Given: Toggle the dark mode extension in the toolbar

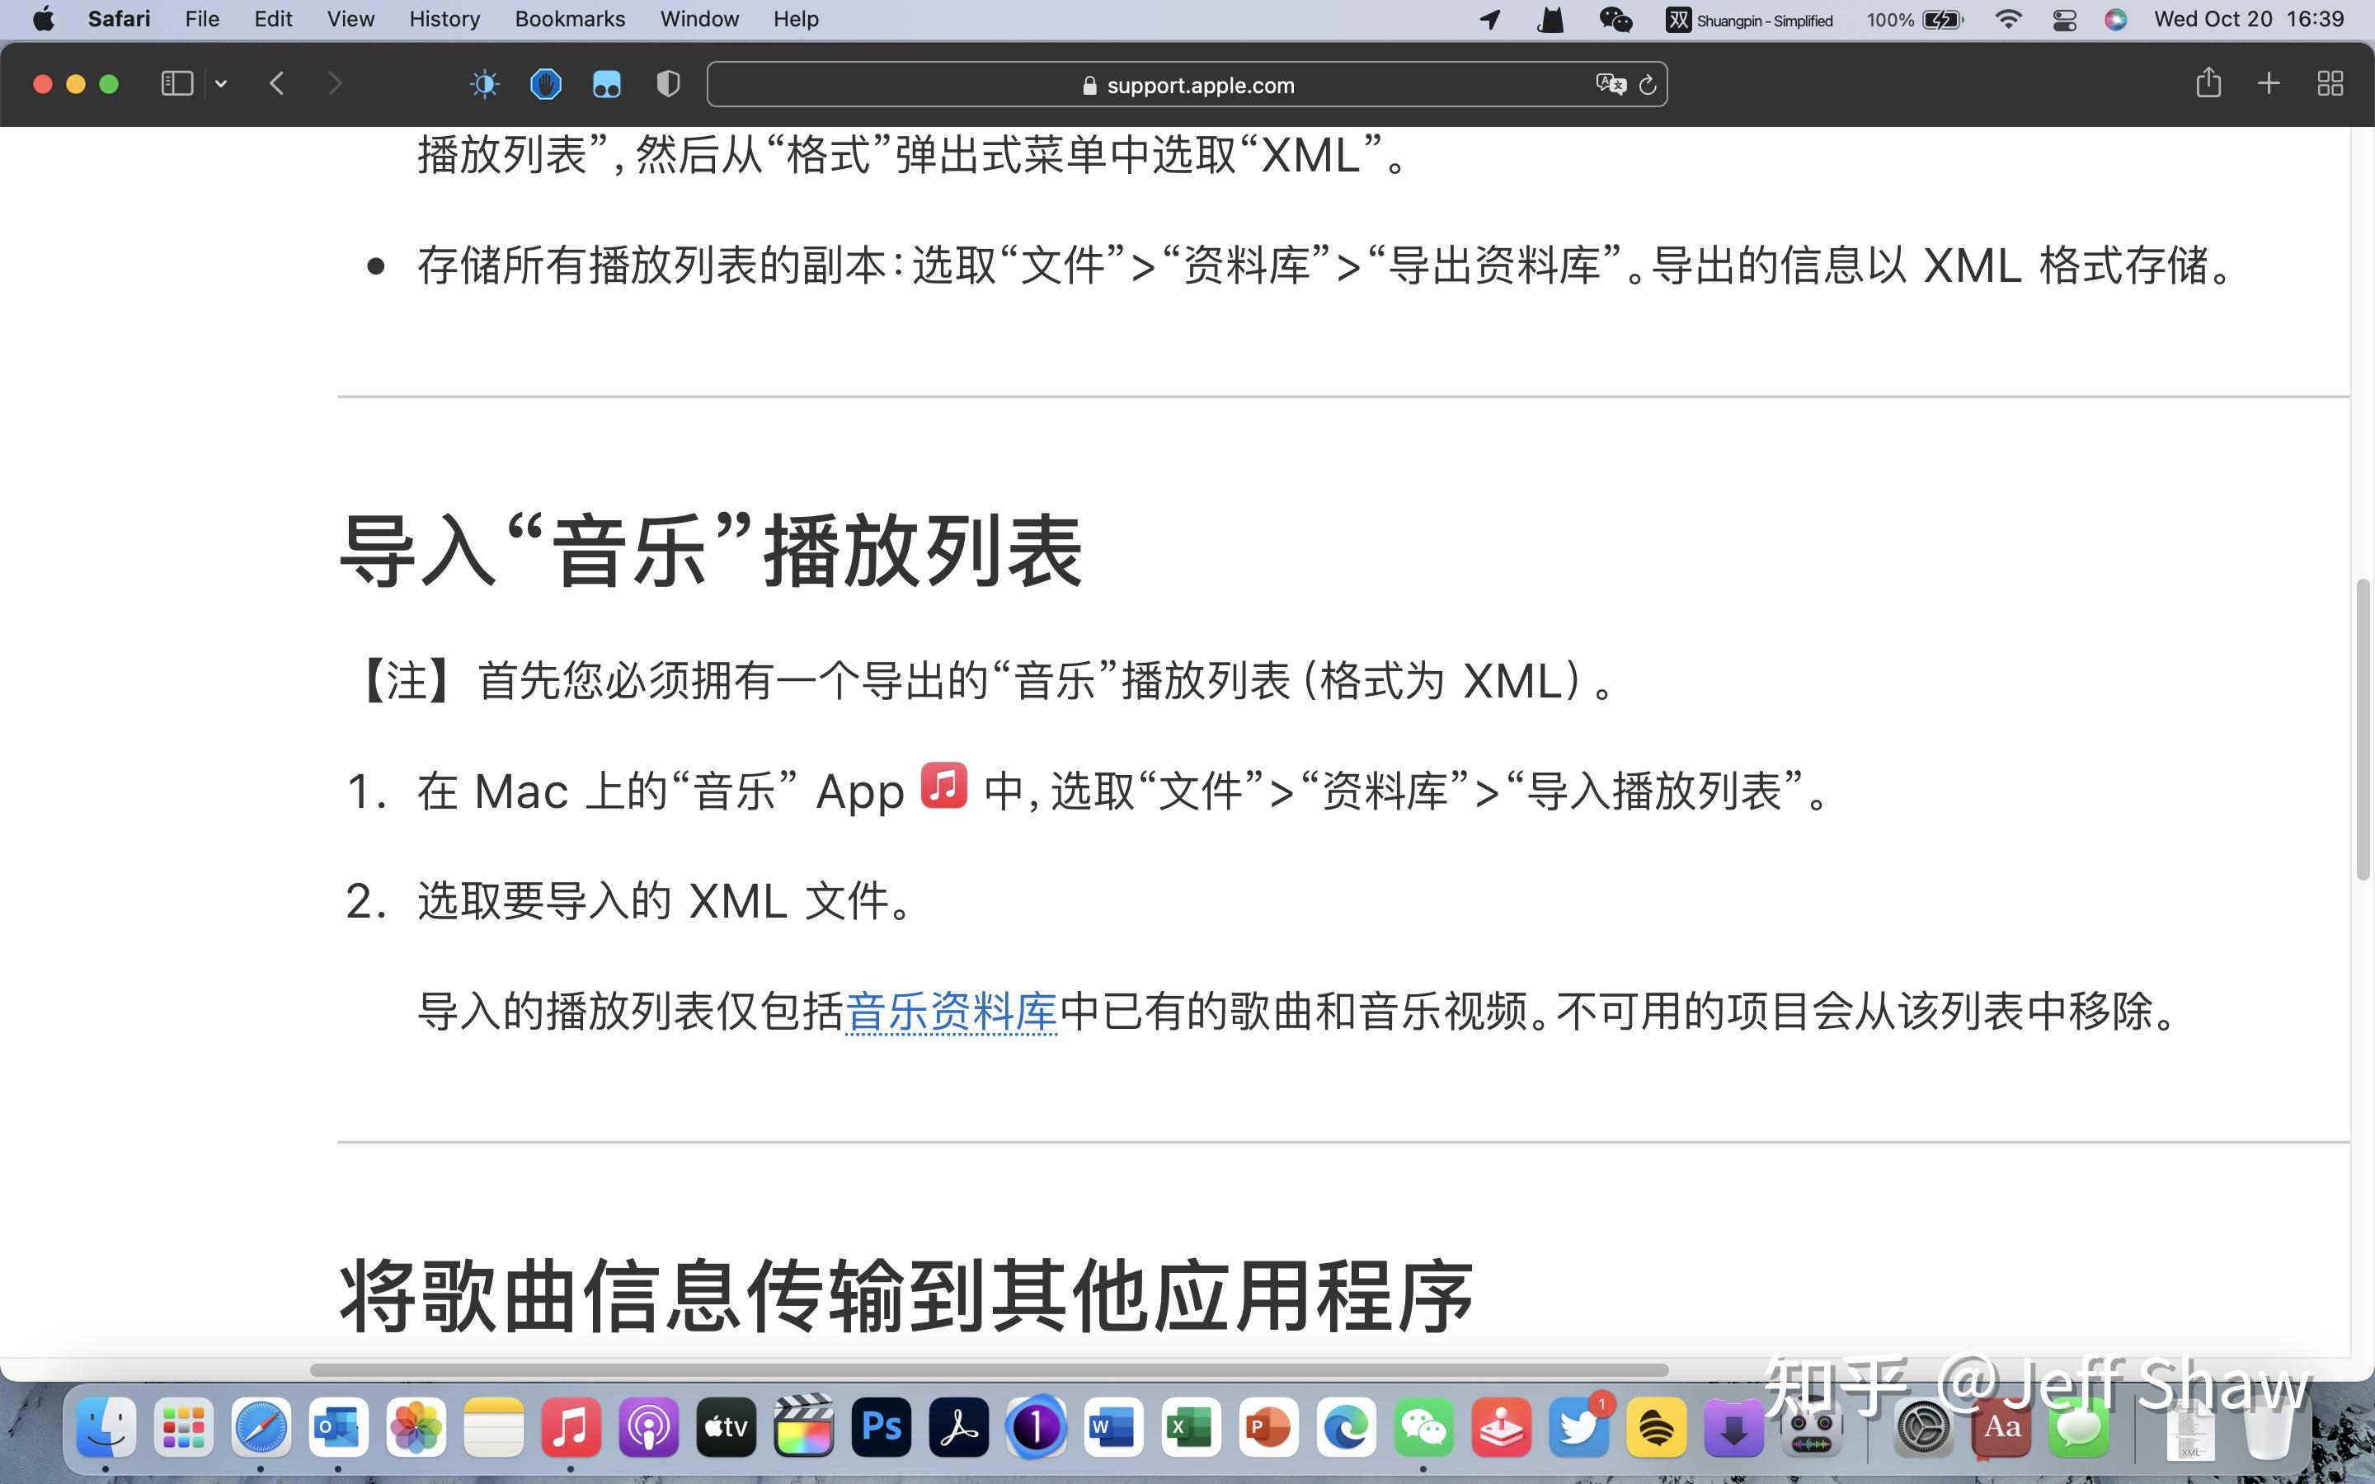Looking at the screenshot, I should coord(485,83).
